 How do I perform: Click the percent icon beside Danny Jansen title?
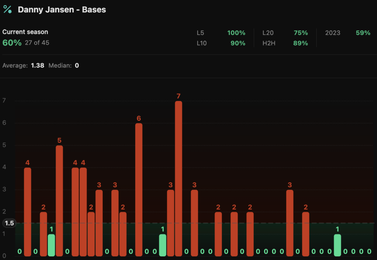pos(7,9)
